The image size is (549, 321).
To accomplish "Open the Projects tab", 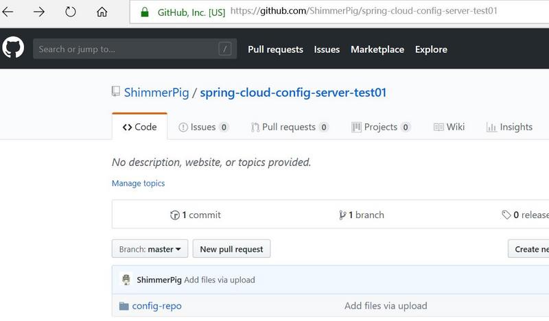I will click(381, 127).
